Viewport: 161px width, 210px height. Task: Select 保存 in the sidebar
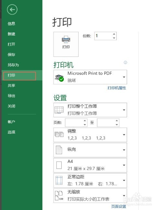(x=11, y=55)
